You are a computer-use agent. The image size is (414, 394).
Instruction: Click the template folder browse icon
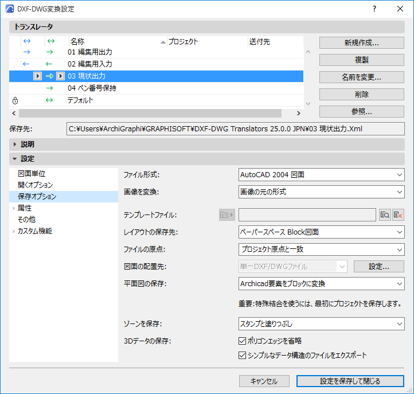227,214
